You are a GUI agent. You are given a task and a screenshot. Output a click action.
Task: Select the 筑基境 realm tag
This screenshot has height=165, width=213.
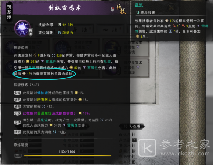(9, 12)
